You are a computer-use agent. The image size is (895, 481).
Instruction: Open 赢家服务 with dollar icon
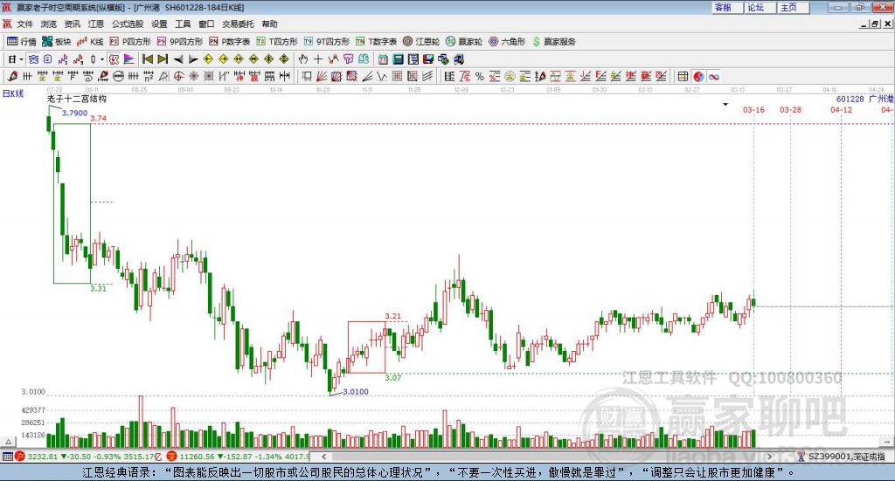553,42
